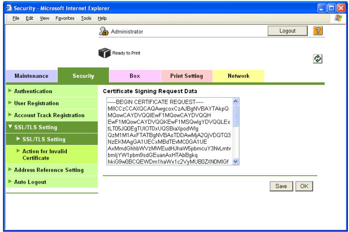Switch to the Print Setting tab

(x=187, y=76)
